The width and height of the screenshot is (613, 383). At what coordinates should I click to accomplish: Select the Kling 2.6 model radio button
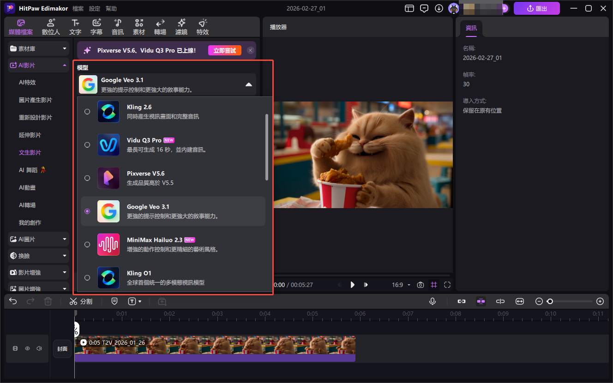(x=87, y=112)
